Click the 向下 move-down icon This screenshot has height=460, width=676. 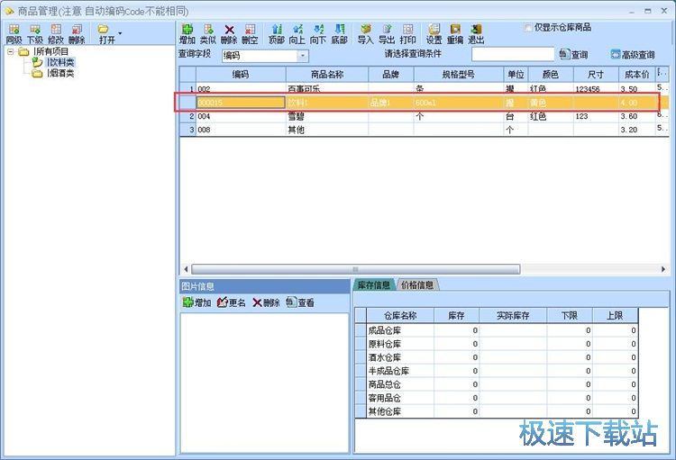318,34
